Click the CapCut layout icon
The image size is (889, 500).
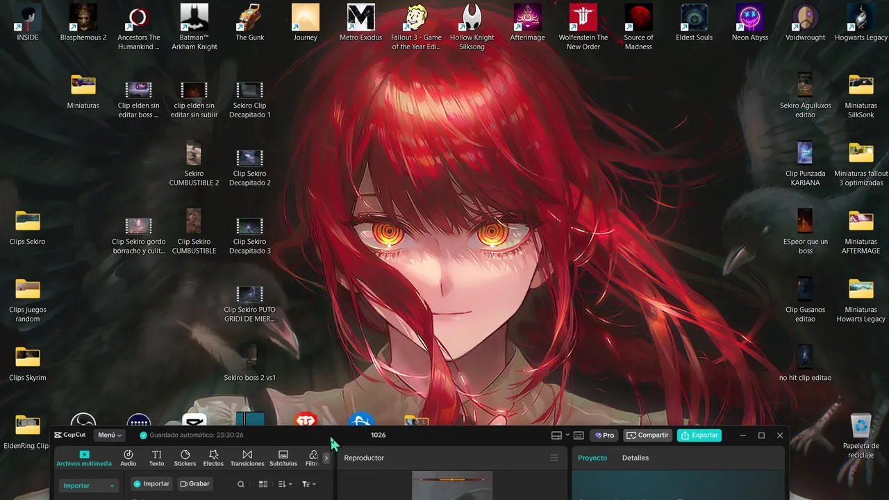click(x=556, y=435)
